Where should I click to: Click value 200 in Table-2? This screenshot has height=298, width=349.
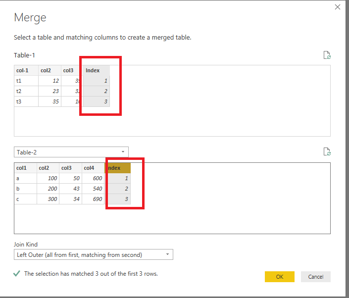(48, 189)
